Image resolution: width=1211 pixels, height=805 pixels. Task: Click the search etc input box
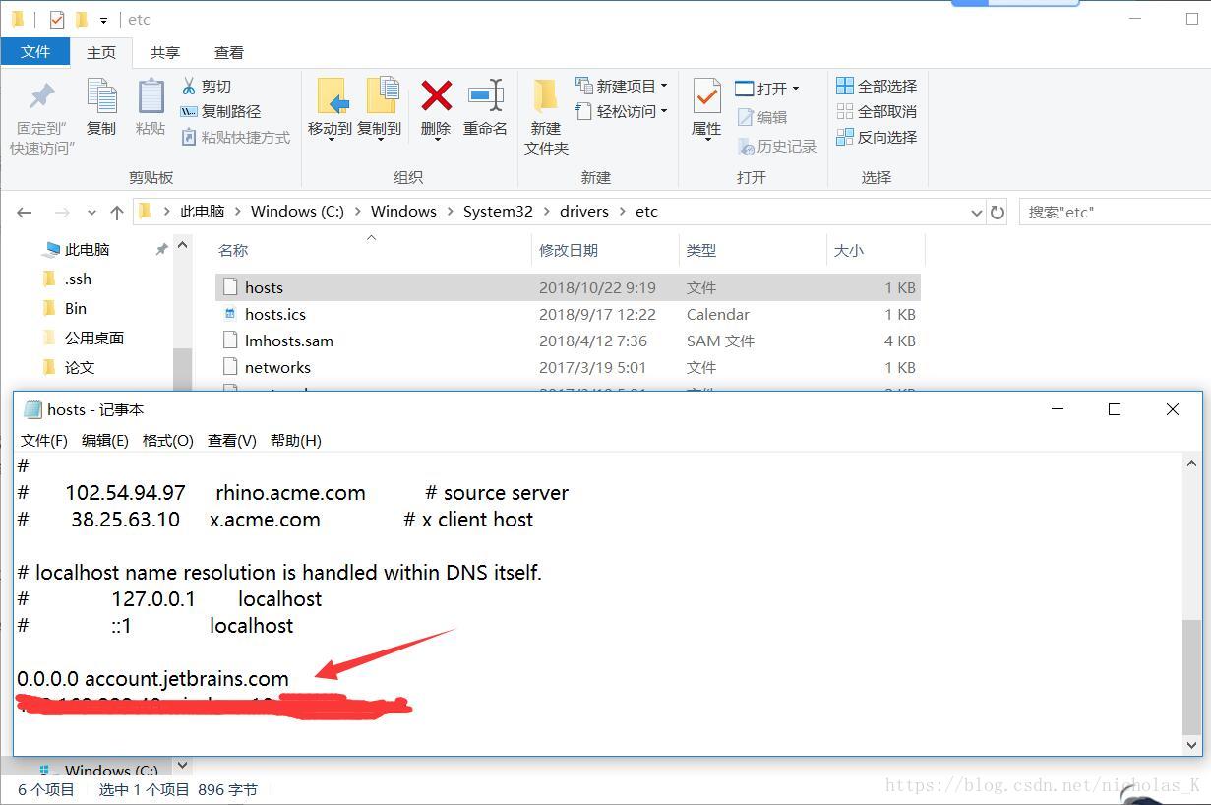[1115, 212]
